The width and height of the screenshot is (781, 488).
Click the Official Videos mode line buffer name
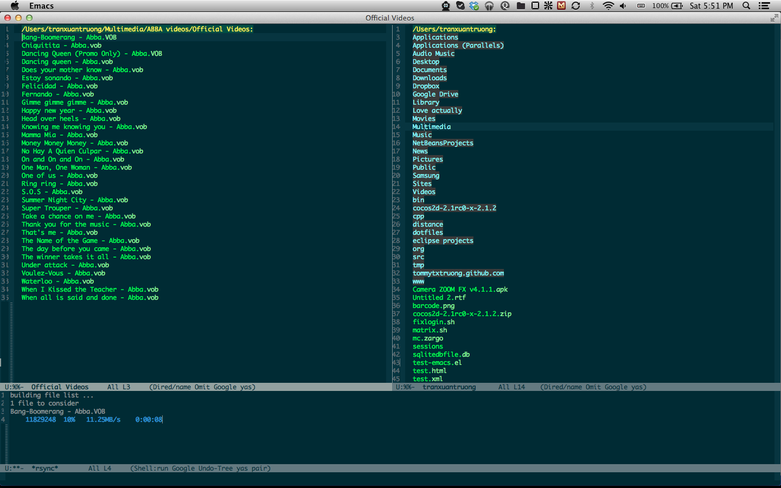point(60,387)
